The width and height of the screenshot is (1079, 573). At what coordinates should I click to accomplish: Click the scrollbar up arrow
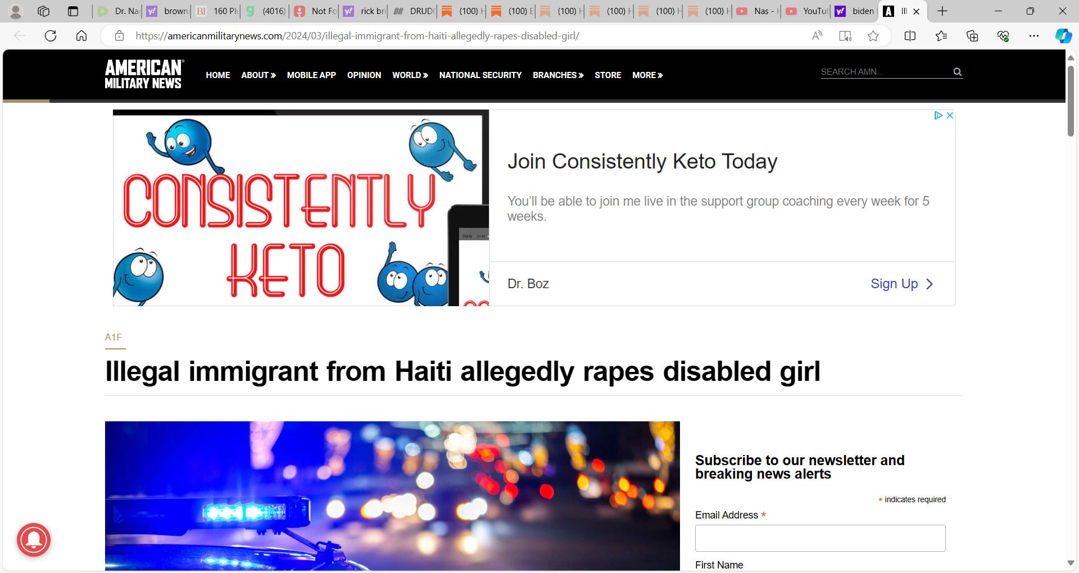tap(1071, 58)
